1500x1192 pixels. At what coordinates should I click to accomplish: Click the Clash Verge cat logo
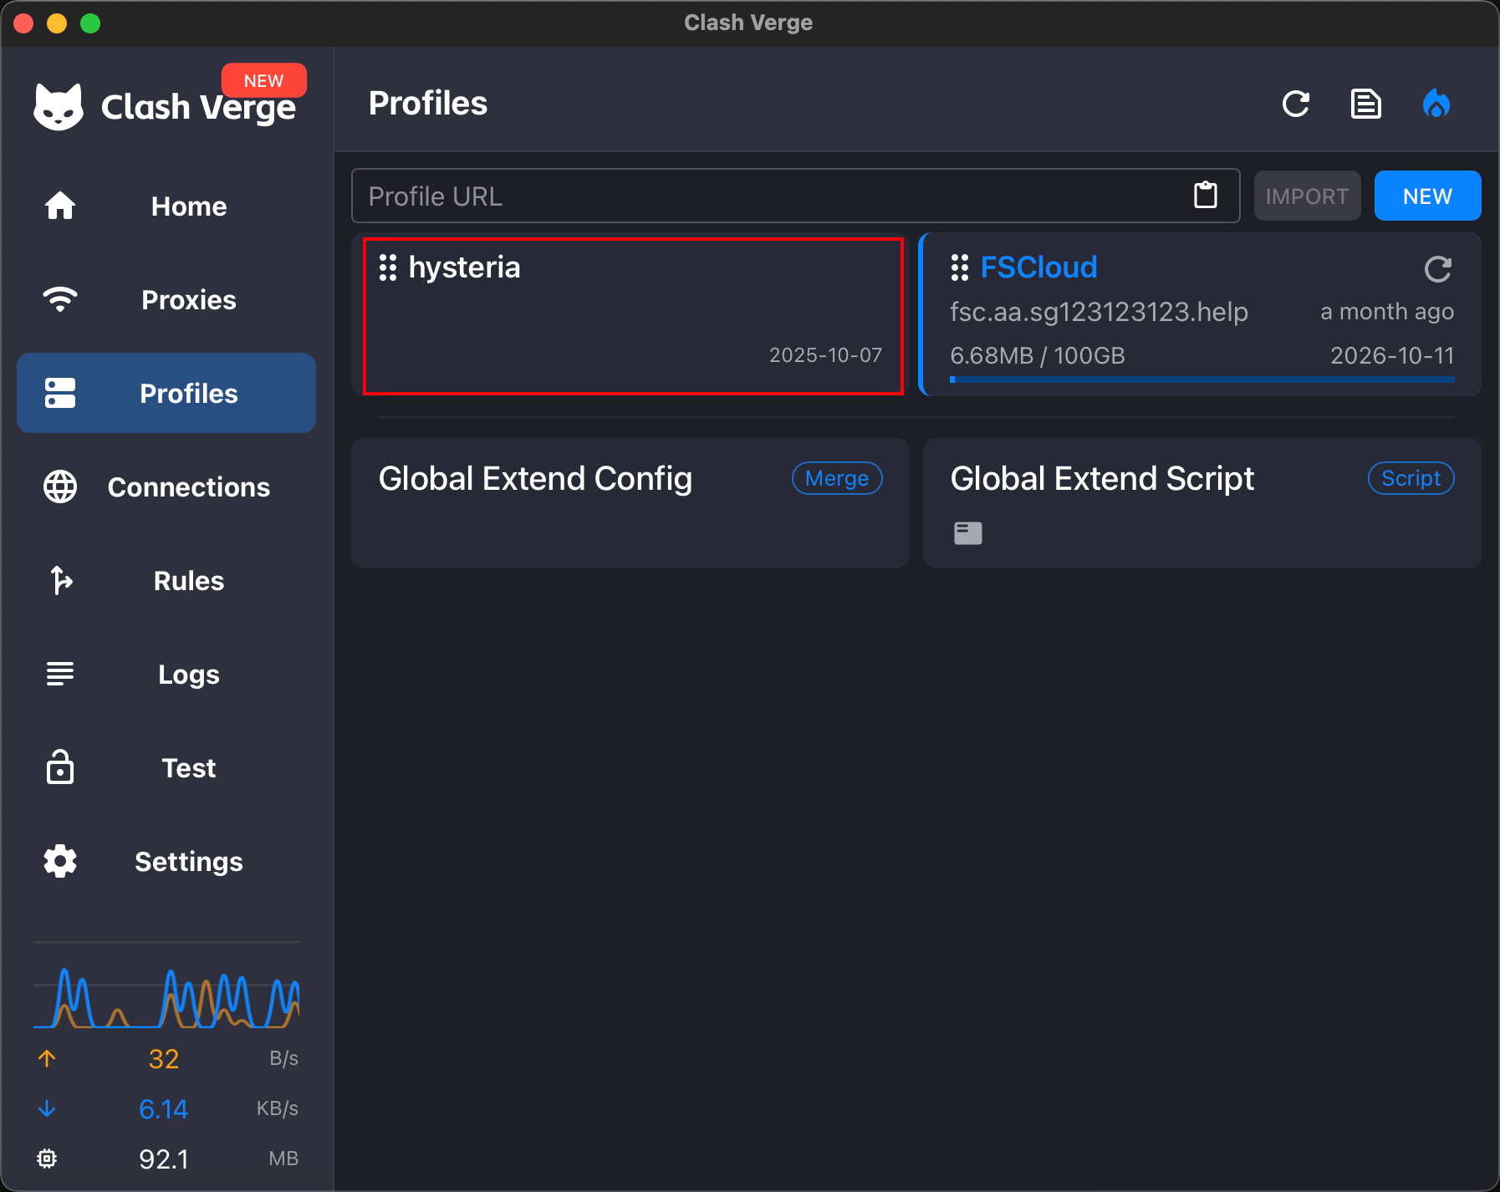click(x=59, y=107)
